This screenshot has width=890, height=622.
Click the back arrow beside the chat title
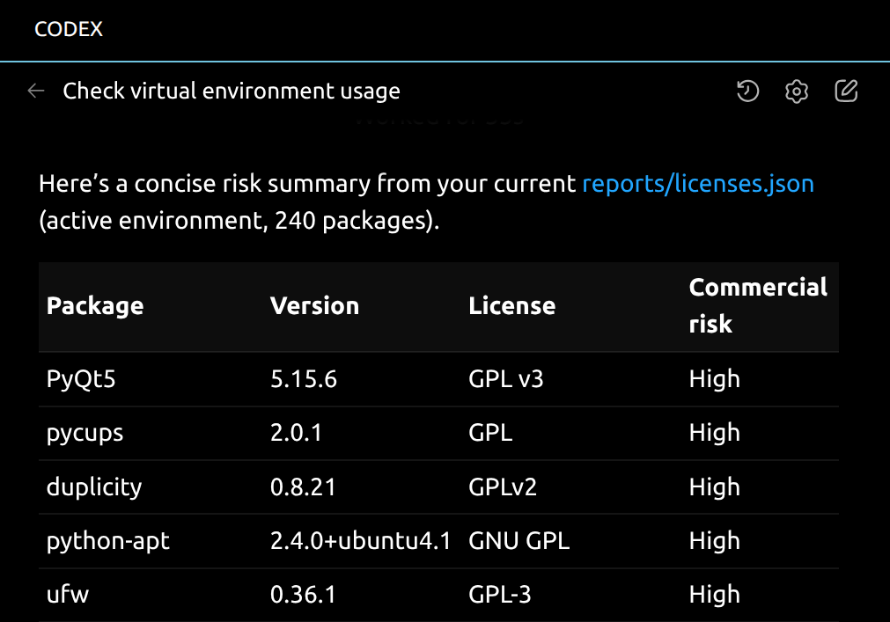[x=36, y=91]
